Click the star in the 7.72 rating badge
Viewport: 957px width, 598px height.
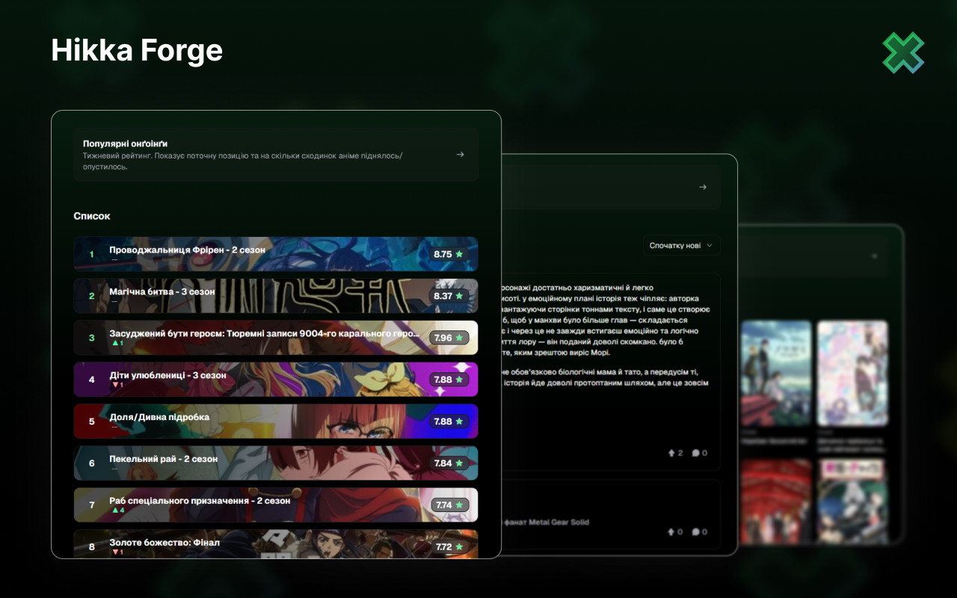tap(459, 547)
